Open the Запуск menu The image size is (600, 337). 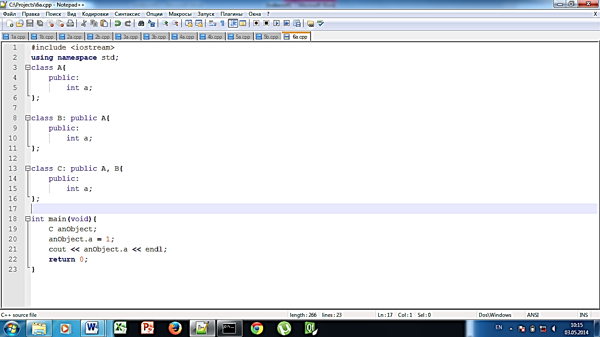206,14
